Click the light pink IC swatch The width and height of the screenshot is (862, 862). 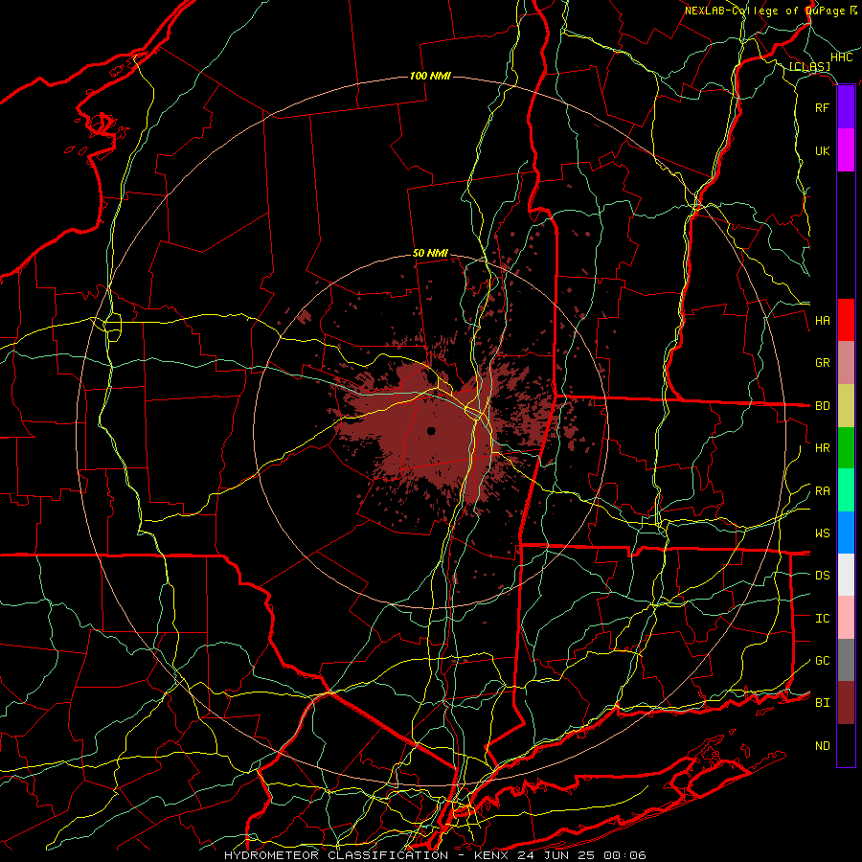tap(846, 618)
